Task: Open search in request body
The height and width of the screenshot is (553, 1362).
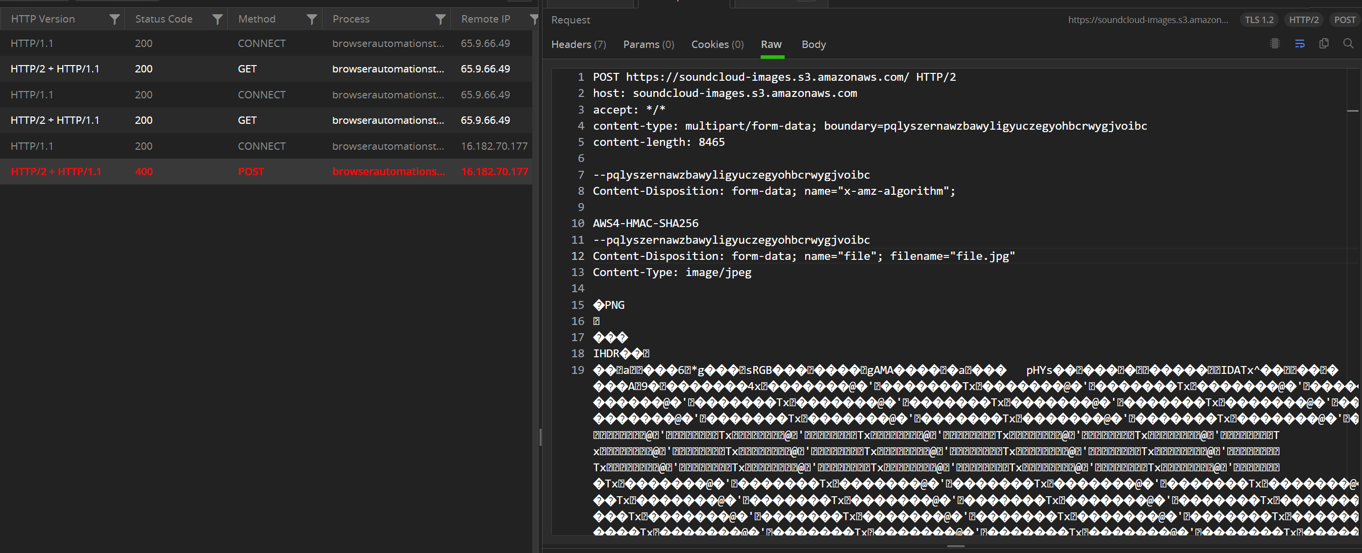Action: coord(1348,44)
